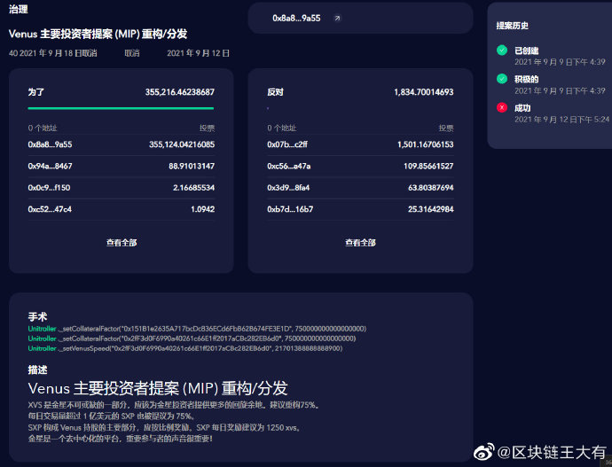Open proposer address 0x8a8...9a55 at top
The height and width of the screenshot is (467, 612).
[296, 18]
